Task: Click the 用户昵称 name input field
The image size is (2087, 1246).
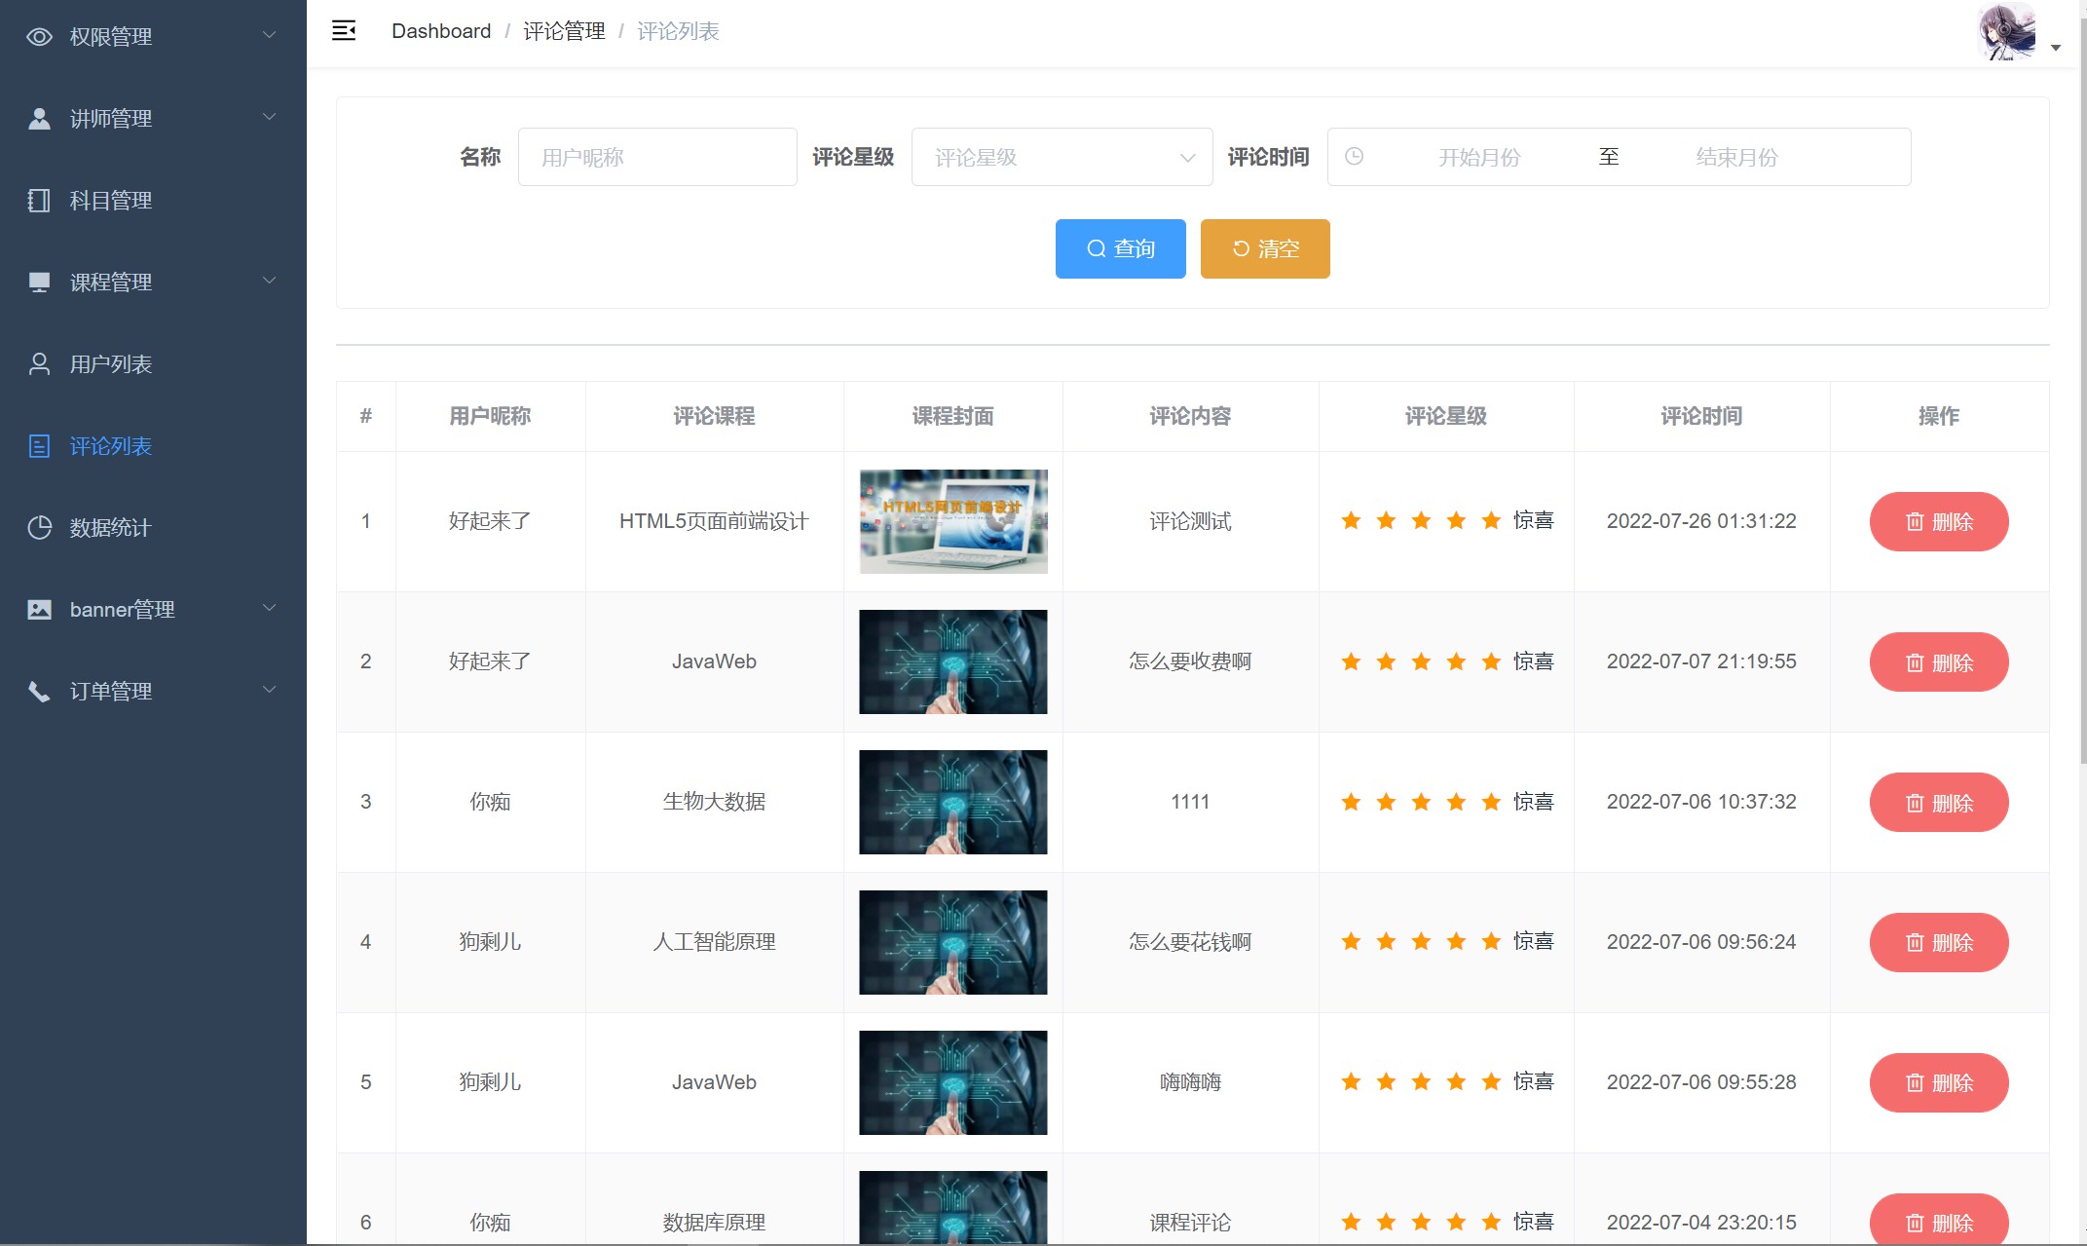Action: point(657,157)
